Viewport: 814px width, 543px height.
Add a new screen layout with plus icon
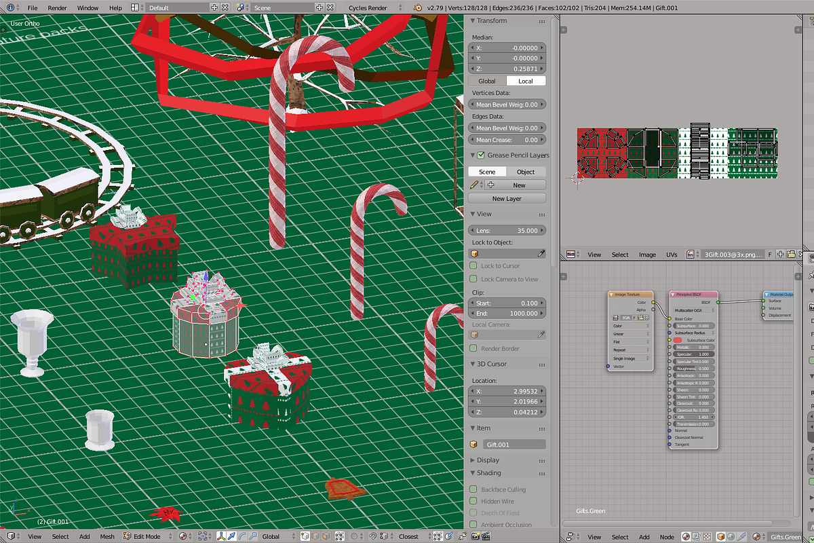point(215,7)
